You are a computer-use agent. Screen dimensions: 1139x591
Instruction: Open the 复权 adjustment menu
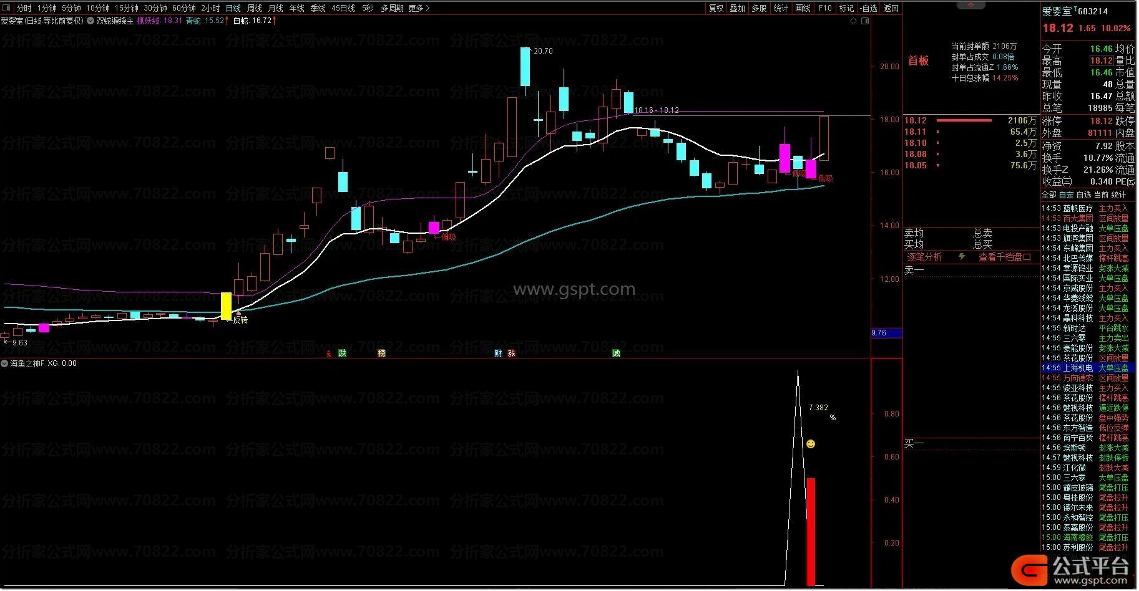click(716, 8)
